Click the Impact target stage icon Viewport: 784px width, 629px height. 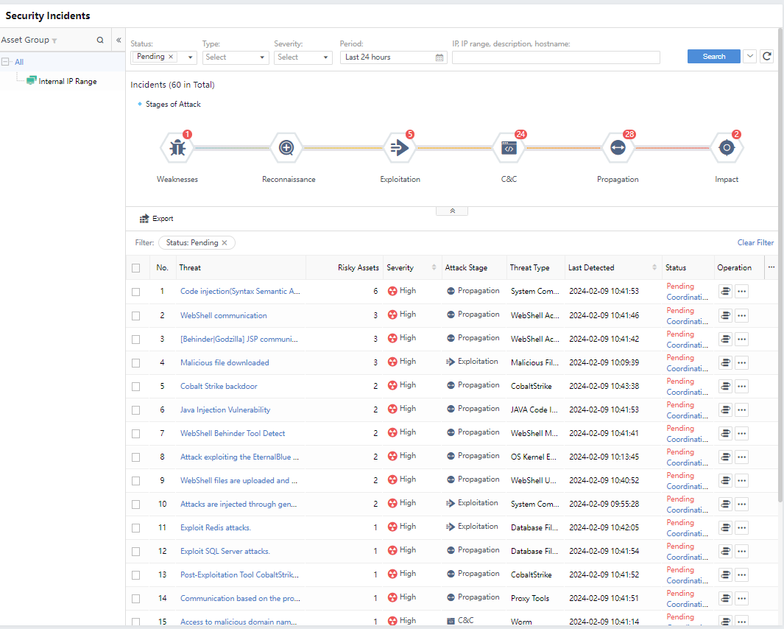pyautogui.click(x=727, y=148)
